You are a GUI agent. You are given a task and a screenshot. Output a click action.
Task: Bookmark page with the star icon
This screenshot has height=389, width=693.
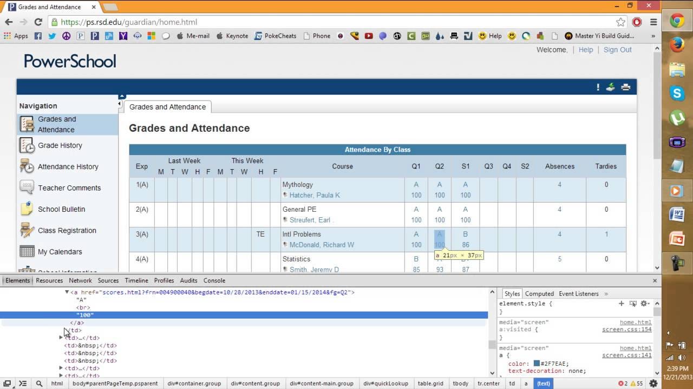pos(621,22)
